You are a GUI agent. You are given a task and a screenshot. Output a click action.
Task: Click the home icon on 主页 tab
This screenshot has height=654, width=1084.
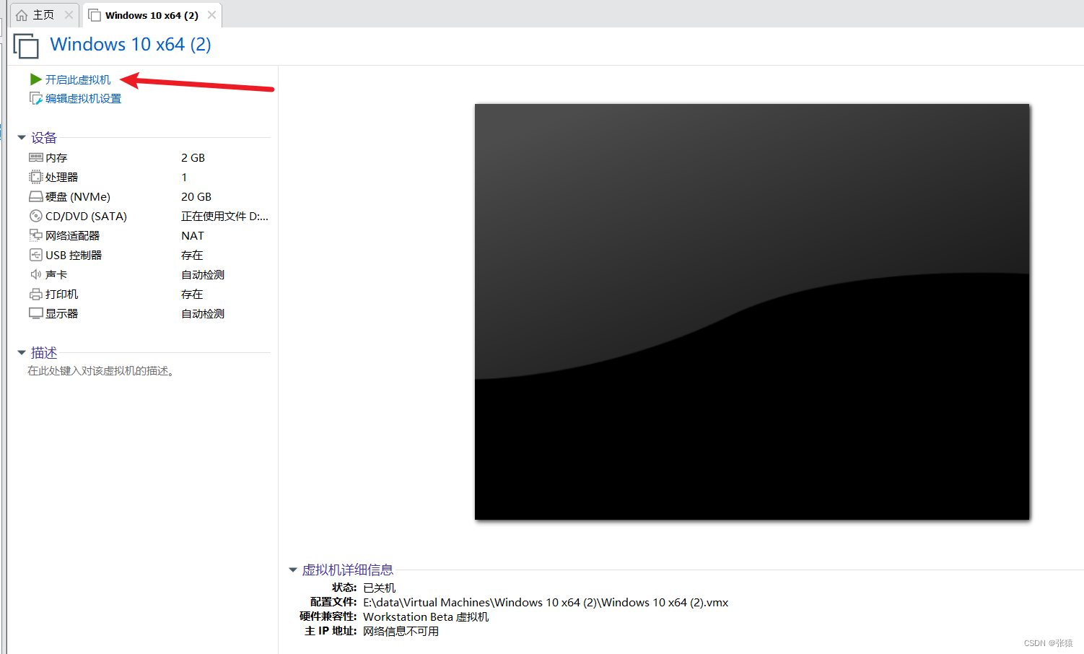(22, 15)
